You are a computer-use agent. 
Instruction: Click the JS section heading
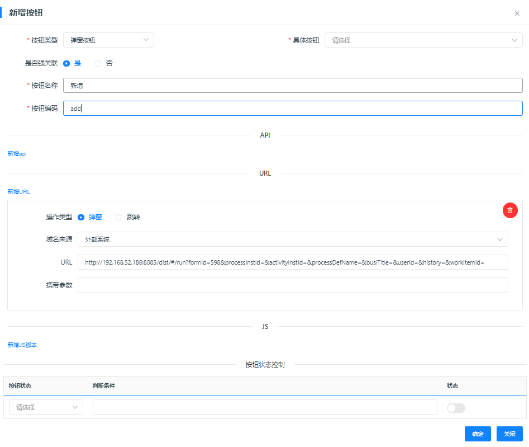coord(265,326)
